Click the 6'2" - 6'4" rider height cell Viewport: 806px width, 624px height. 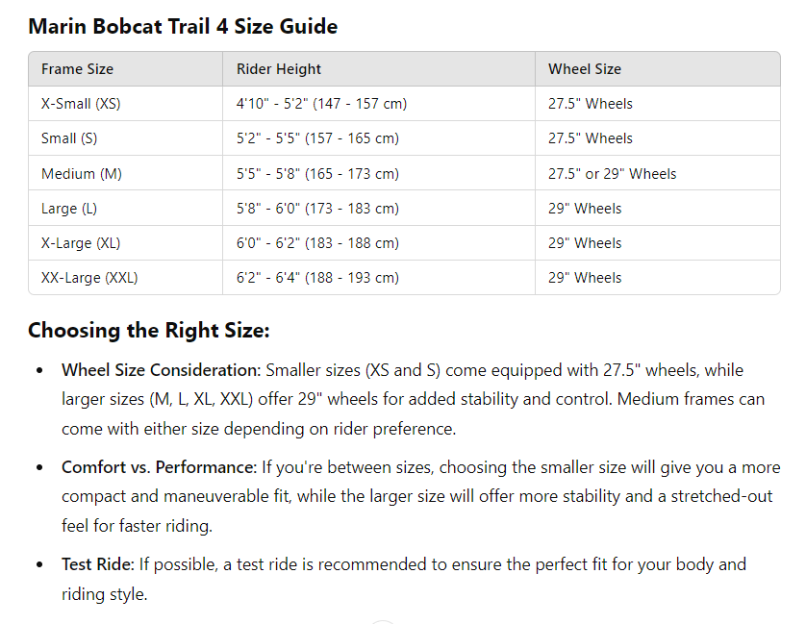[317, 278]
